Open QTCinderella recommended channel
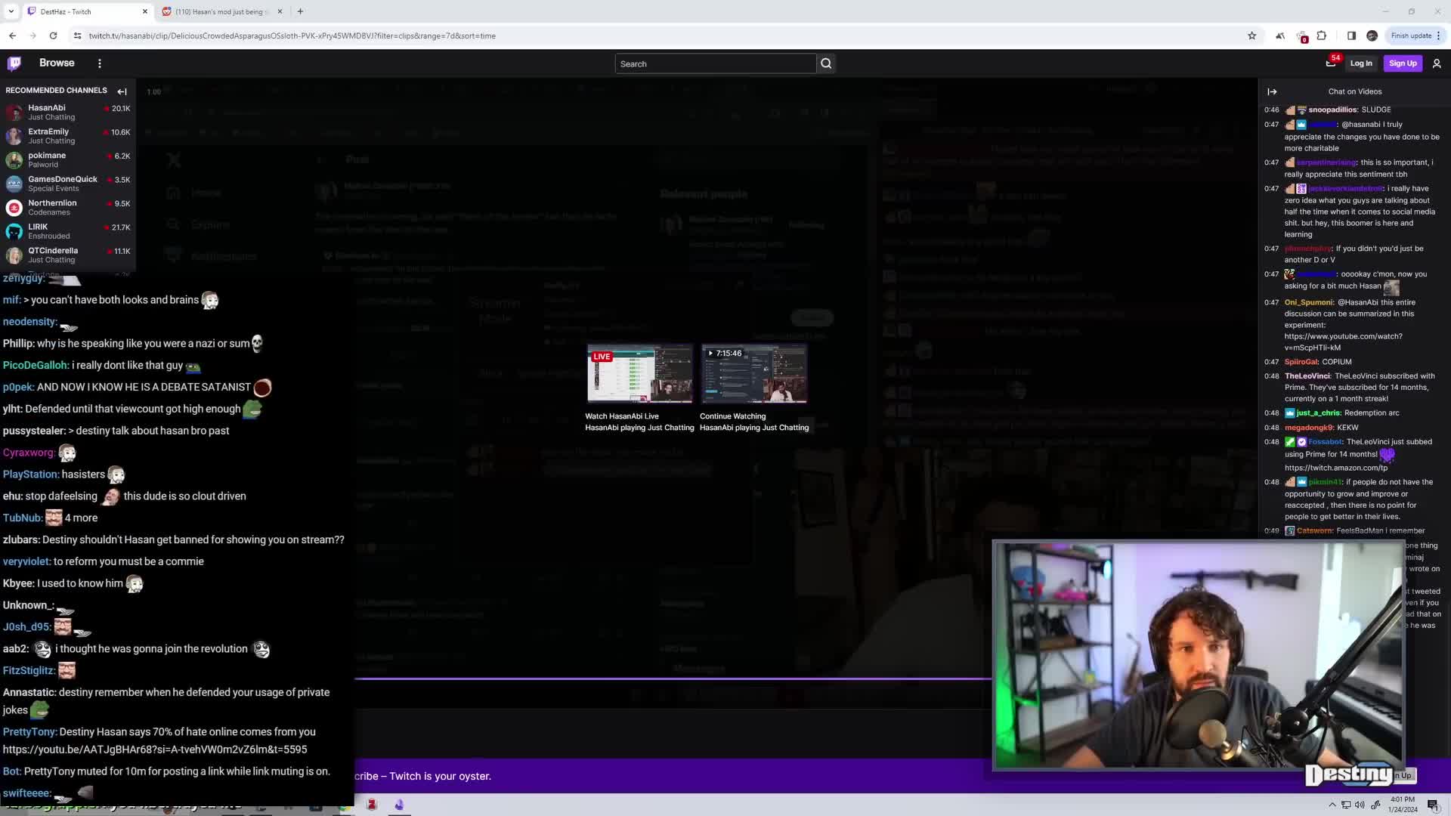Viewport: 1451px width, 816px height. (68, 255)
